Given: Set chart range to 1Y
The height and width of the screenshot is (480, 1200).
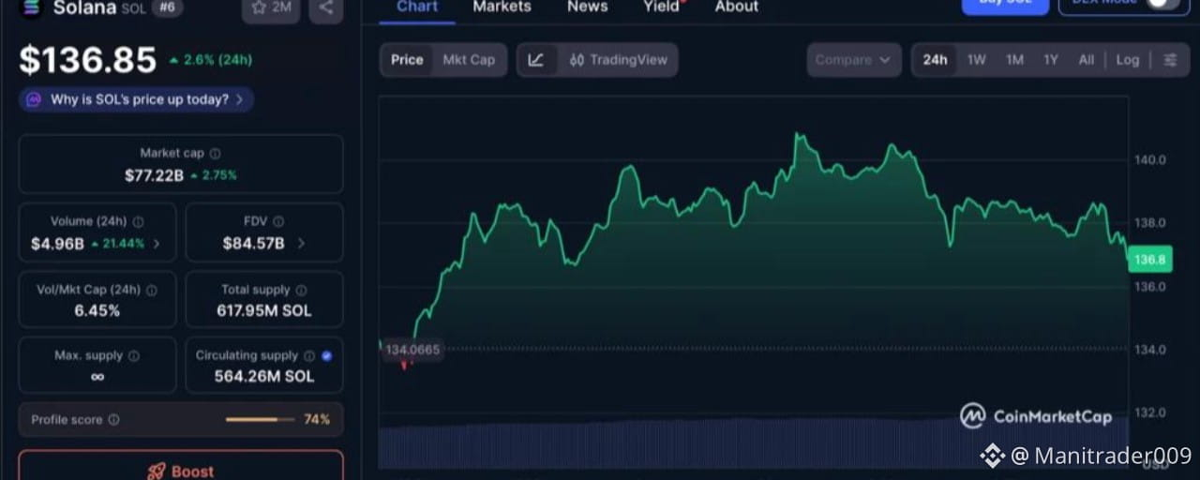Looking at the screenshot, I should click(x=1051, y=60).
